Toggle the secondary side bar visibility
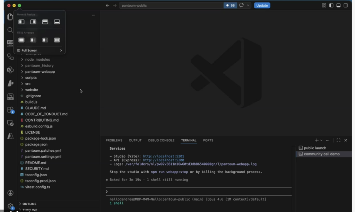 point(346,6)
